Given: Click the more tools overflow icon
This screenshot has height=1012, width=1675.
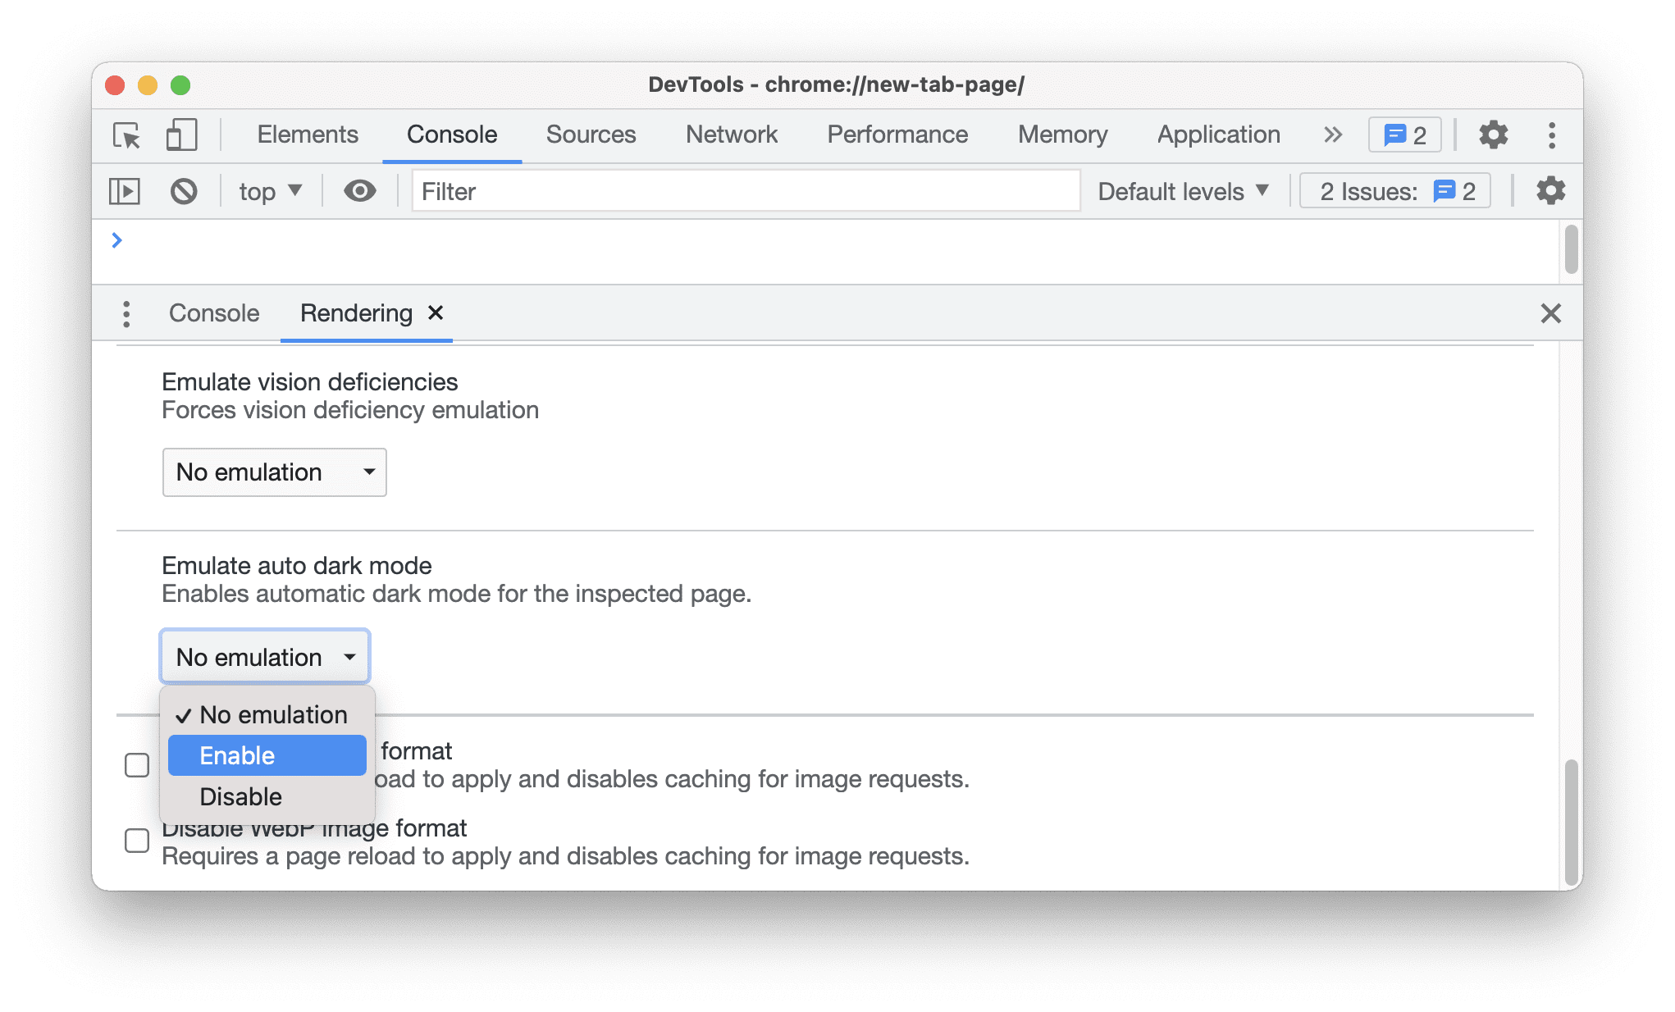Looking at the screenshot, I should 1331,134.
